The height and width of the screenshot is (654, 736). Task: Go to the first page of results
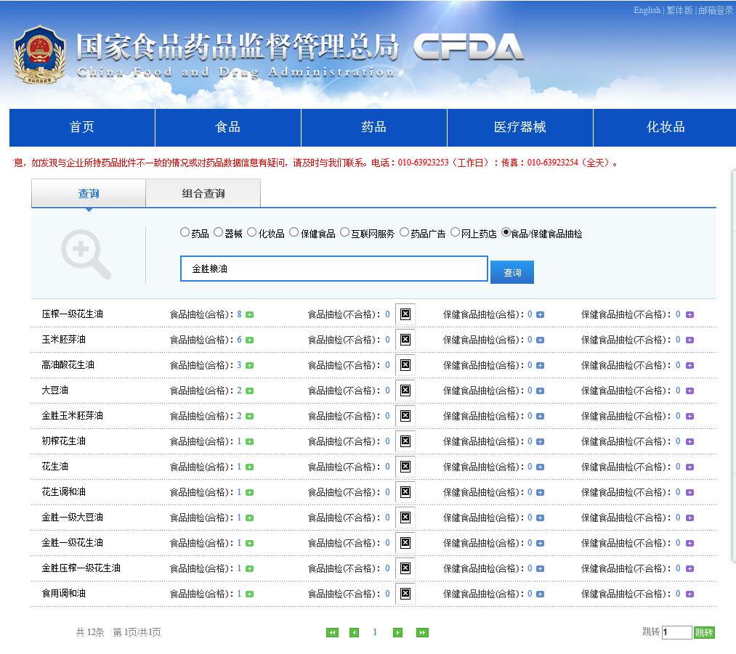coord(332,632)
